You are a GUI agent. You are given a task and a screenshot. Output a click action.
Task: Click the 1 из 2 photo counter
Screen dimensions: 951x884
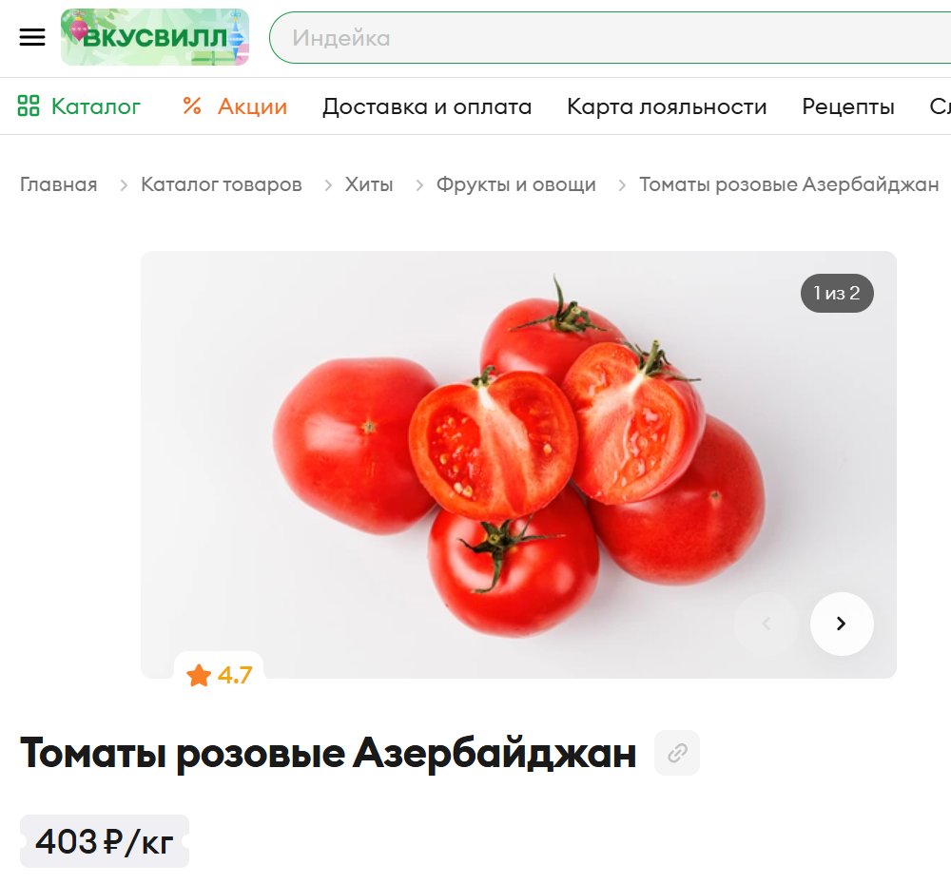coord(837,294)
